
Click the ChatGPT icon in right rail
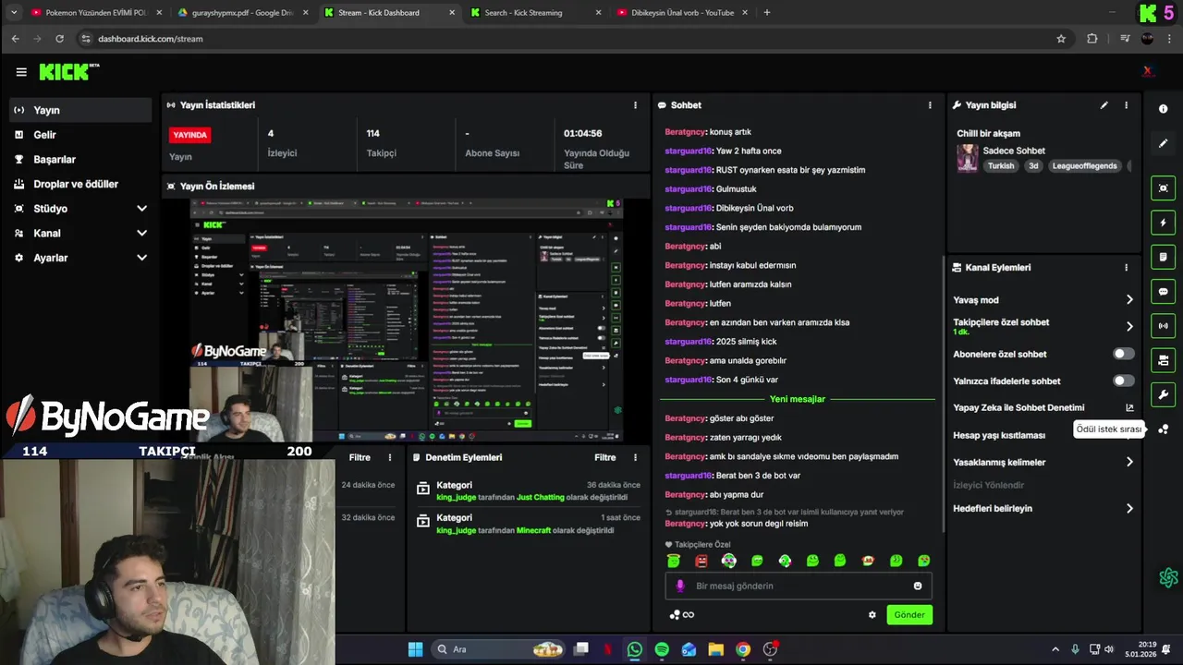pyautogui.click(x=1168, y=578)
